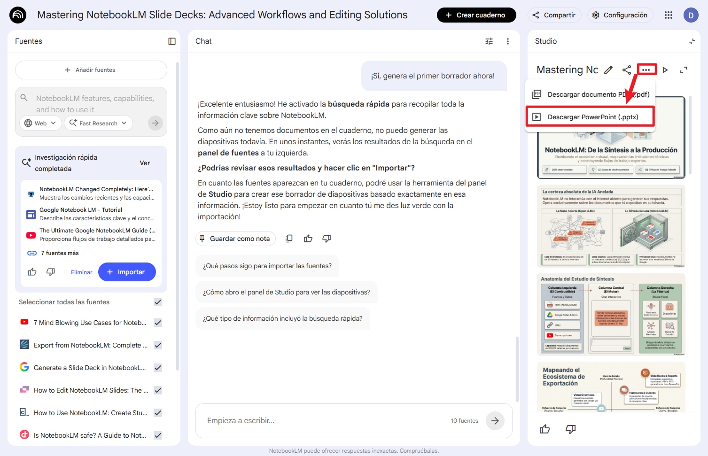Uncheck How to Use NotebookLM source checkbox
This screenshot has height=456, width=708.
(x=158, y=413)
